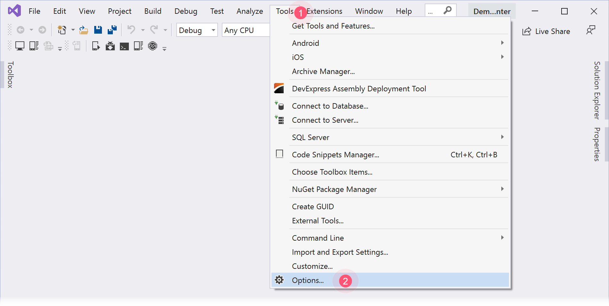Open the Any CPU platform dropdown
Image resolution: width=609 pixels, height=306 pixels.
[246, 30]
